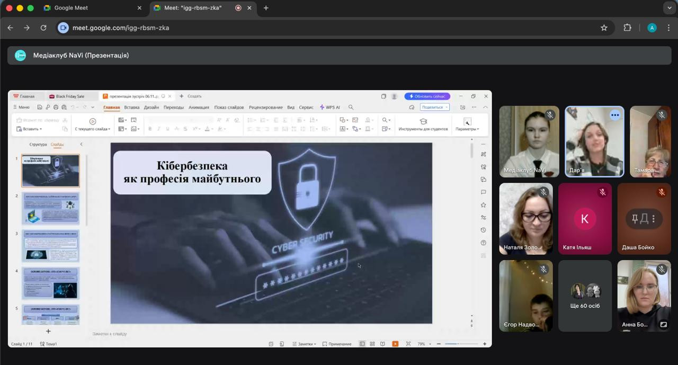Screen dimensions: 678x365
Task: Open Инструменты для студентов tools
Action: click(423, 124)
